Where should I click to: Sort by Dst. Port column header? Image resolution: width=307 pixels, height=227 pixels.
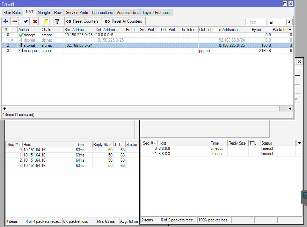[170, 30]
